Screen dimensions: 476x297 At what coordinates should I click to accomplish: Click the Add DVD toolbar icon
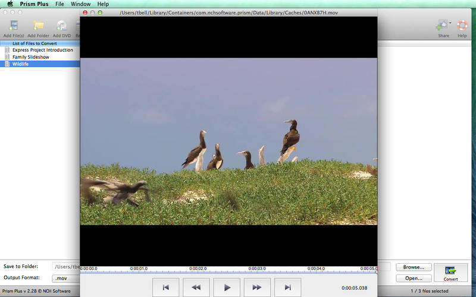(62, 26)
